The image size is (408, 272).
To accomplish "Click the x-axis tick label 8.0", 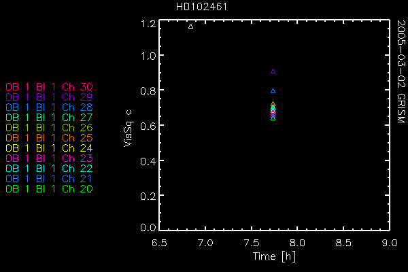I will [x=297, y=243].
